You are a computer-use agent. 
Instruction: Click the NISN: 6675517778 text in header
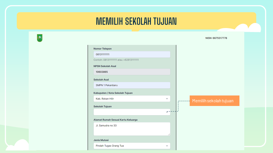(216, 38)
